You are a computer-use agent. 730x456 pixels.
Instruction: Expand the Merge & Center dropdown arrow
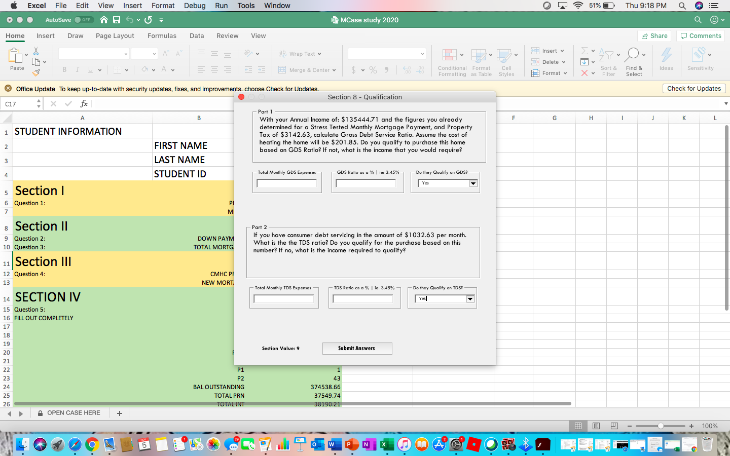click(334, 70)
